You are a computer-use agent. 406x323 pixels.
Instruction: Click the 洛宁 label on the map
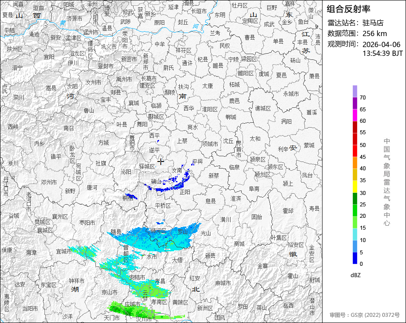[17, 68]
